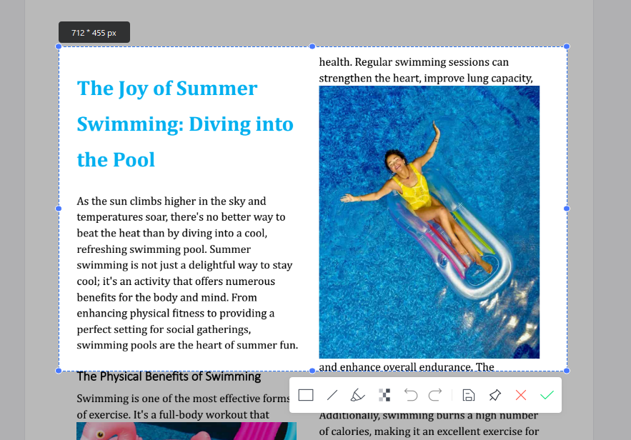This screenshot has height=440, width=631.
Task: Click text 'Swimming is one of the most effective forms'
Action: click(183, 399)
